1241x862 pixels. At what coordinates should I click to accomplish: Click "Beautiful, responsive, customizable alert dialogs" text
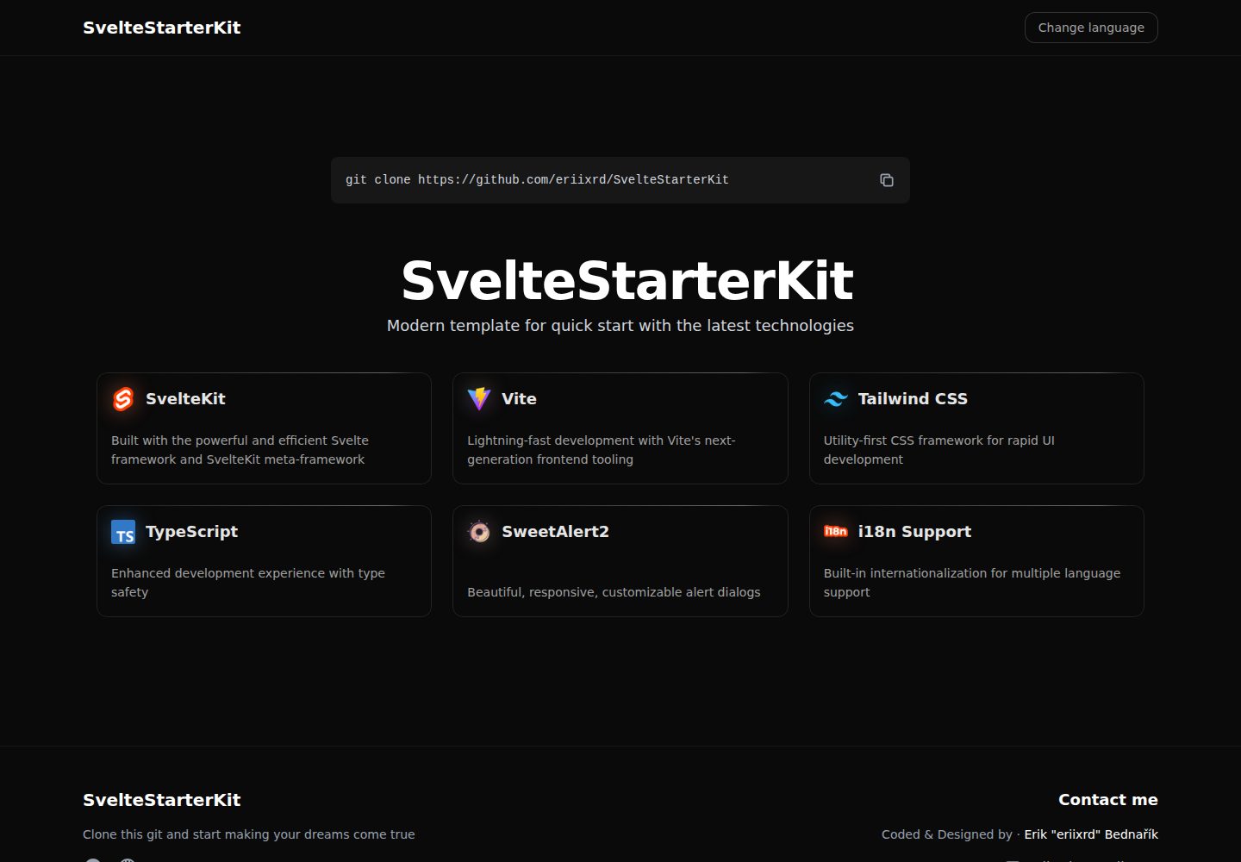click(614, 592)
